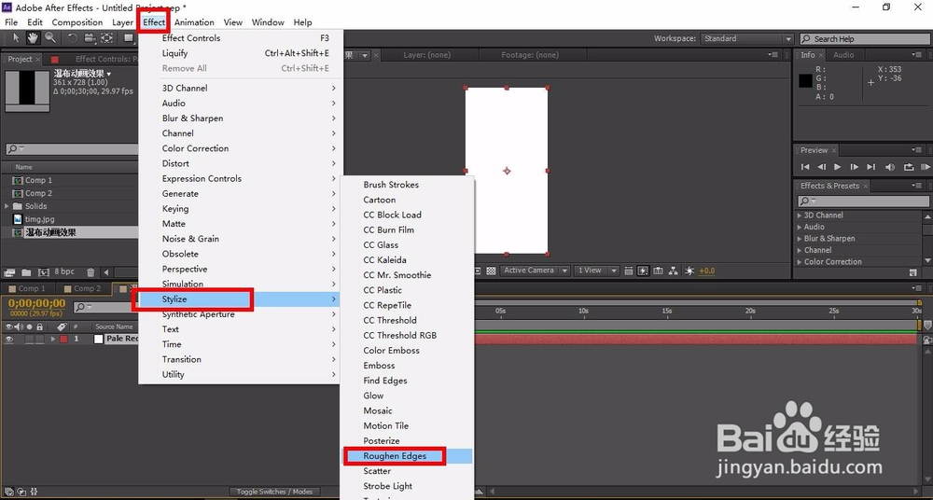Expand 3D Channel in Effects & Presets
Screen dimensions: 933x500
pos(800,215)
